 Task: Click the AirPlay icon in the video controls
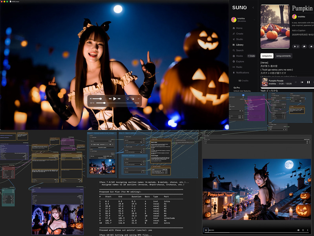tap(127, 98)
